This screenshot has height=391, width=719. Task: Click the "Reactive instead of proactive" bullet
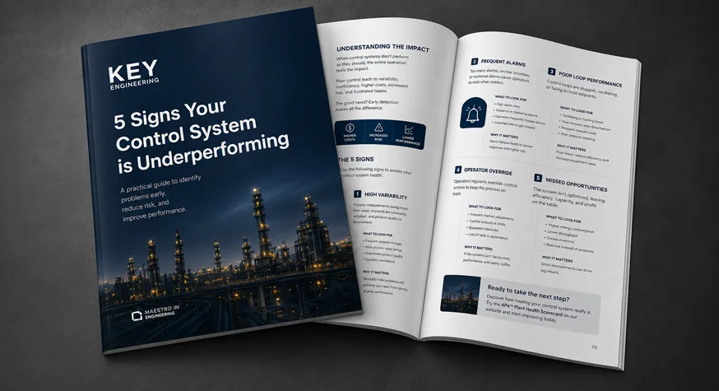coord(569,248)
